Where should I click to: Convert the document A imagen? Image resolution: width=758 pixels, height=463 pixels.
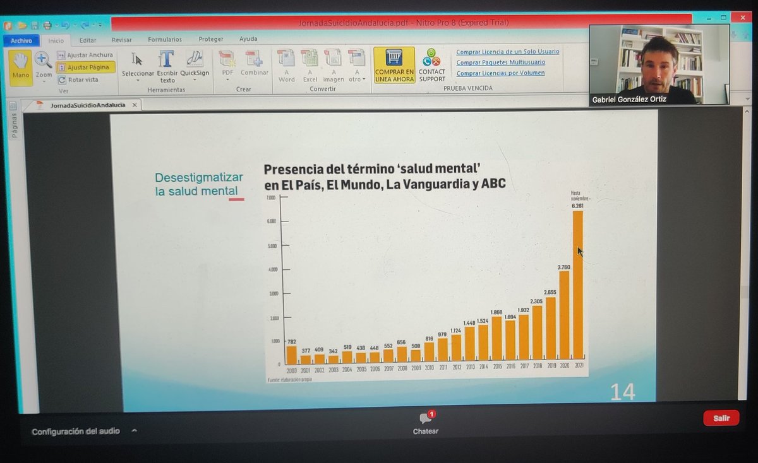coord(334,67)
